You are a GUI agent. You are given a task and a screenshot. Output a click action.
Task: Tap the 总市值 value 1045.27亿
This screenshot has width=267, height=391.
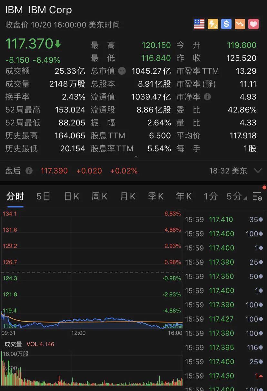(x=151, y=71)
